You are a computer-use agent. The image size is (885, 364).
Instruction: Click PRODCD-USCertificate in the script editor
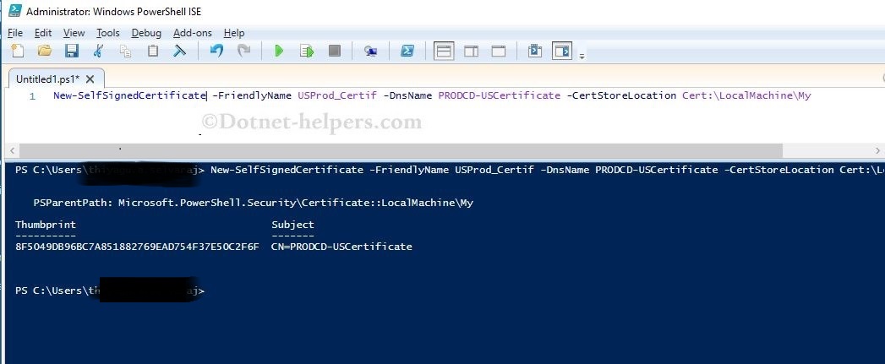coord(499,95)
